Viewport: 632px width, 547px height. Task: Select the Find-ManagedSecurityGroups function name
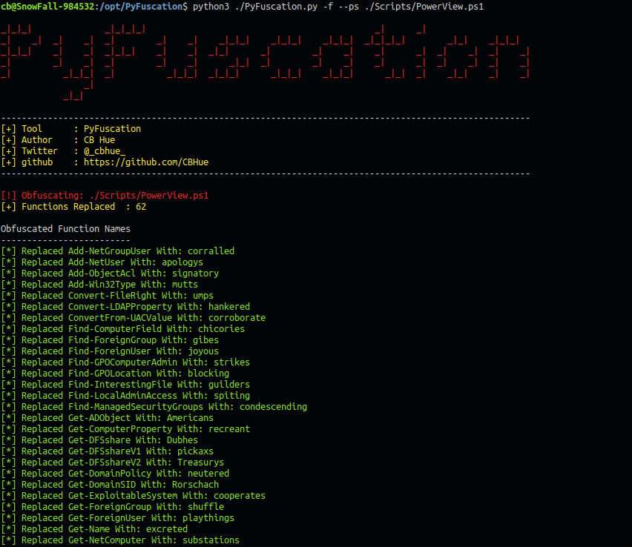coord(136,407)
